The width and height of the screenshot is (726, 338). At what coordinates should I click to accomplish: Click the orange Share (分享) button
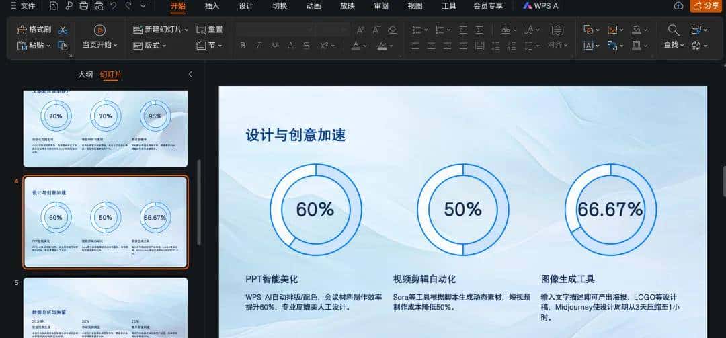click(707, 6)
